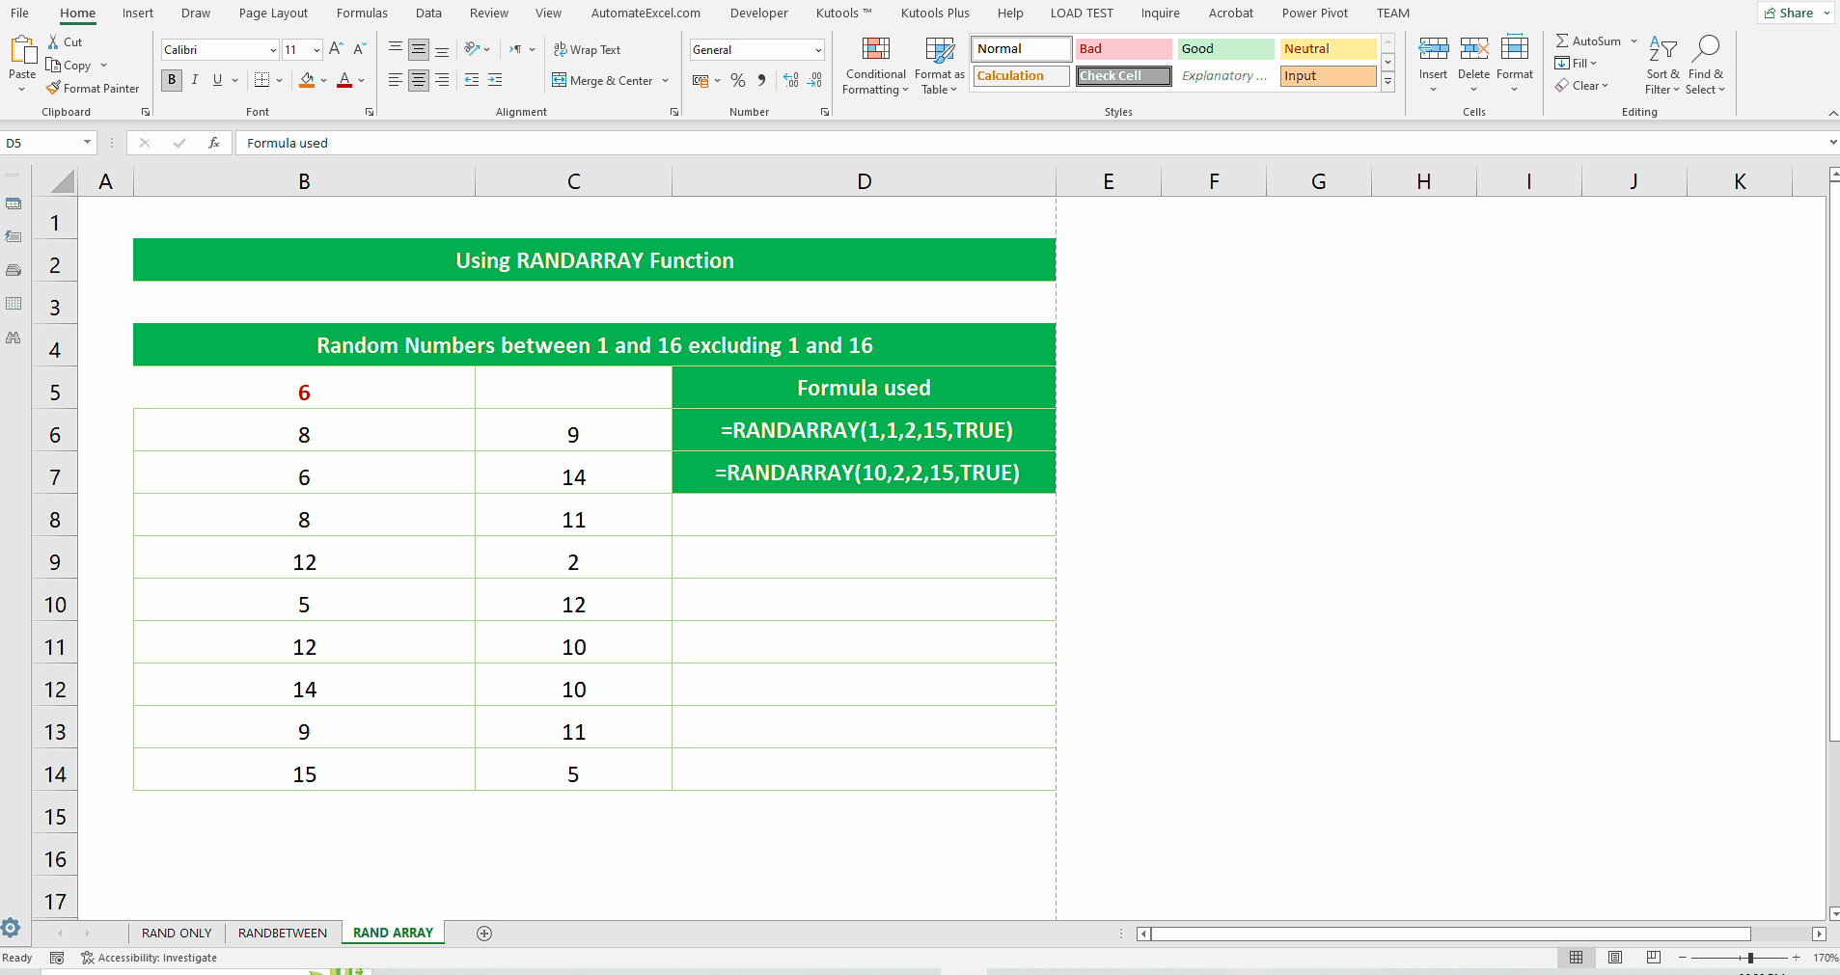Switch to Page Layout view button
This screenshot has width=1840, height=975.
pos(1615,958)
